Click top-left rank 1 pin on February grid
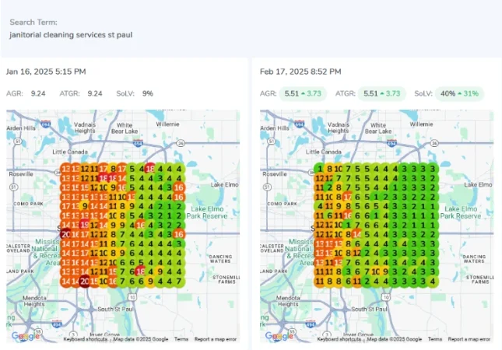The image size is (502, 350). click(319, 169)
